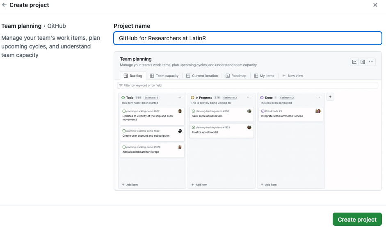386x229 pixels.
Task: Click Add item in the Todo column
Action: coord(130,185)
